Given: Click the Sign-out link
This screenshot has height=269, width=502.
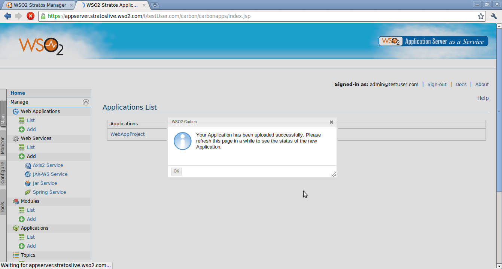Looking at the screenshot, I should coord(437,84).
